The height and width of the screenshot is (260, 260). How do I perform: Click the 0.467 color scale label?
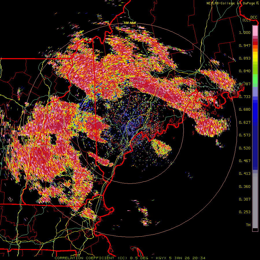(x=245, y=161)
